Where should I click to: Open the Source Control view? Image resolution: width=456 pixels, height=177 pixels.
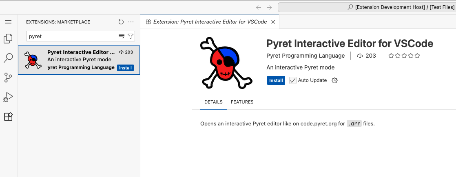click(x=8, y=78)
